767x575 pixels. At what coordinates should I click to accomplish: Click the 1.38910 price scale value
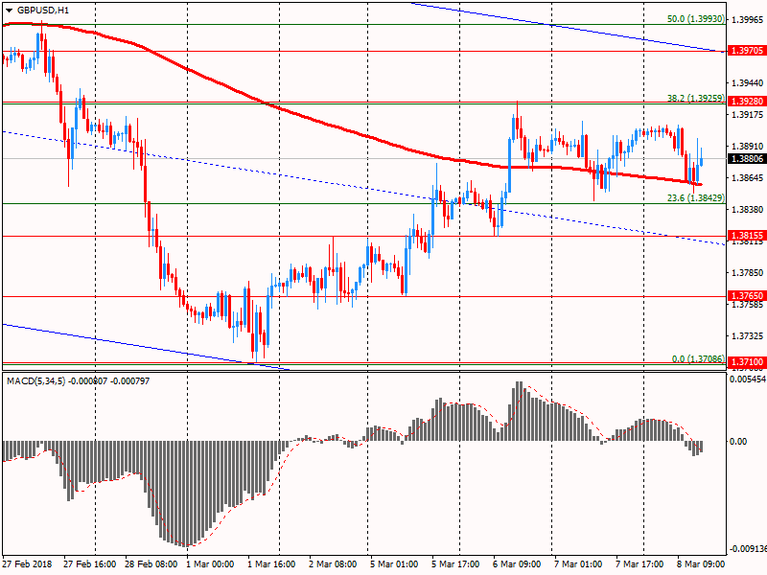pos(748,146)
